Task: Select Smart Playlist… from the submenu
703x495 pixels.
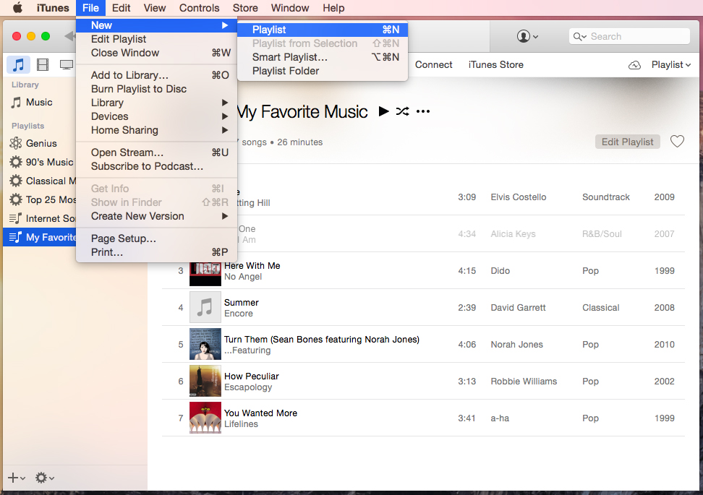Action: pyautogui.click(x=289, y=57)
